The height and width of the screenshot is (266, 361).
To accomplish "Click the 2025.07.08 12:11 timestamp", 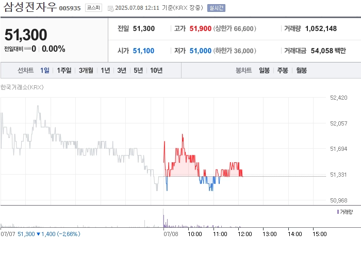I will (x=137, y=8).
